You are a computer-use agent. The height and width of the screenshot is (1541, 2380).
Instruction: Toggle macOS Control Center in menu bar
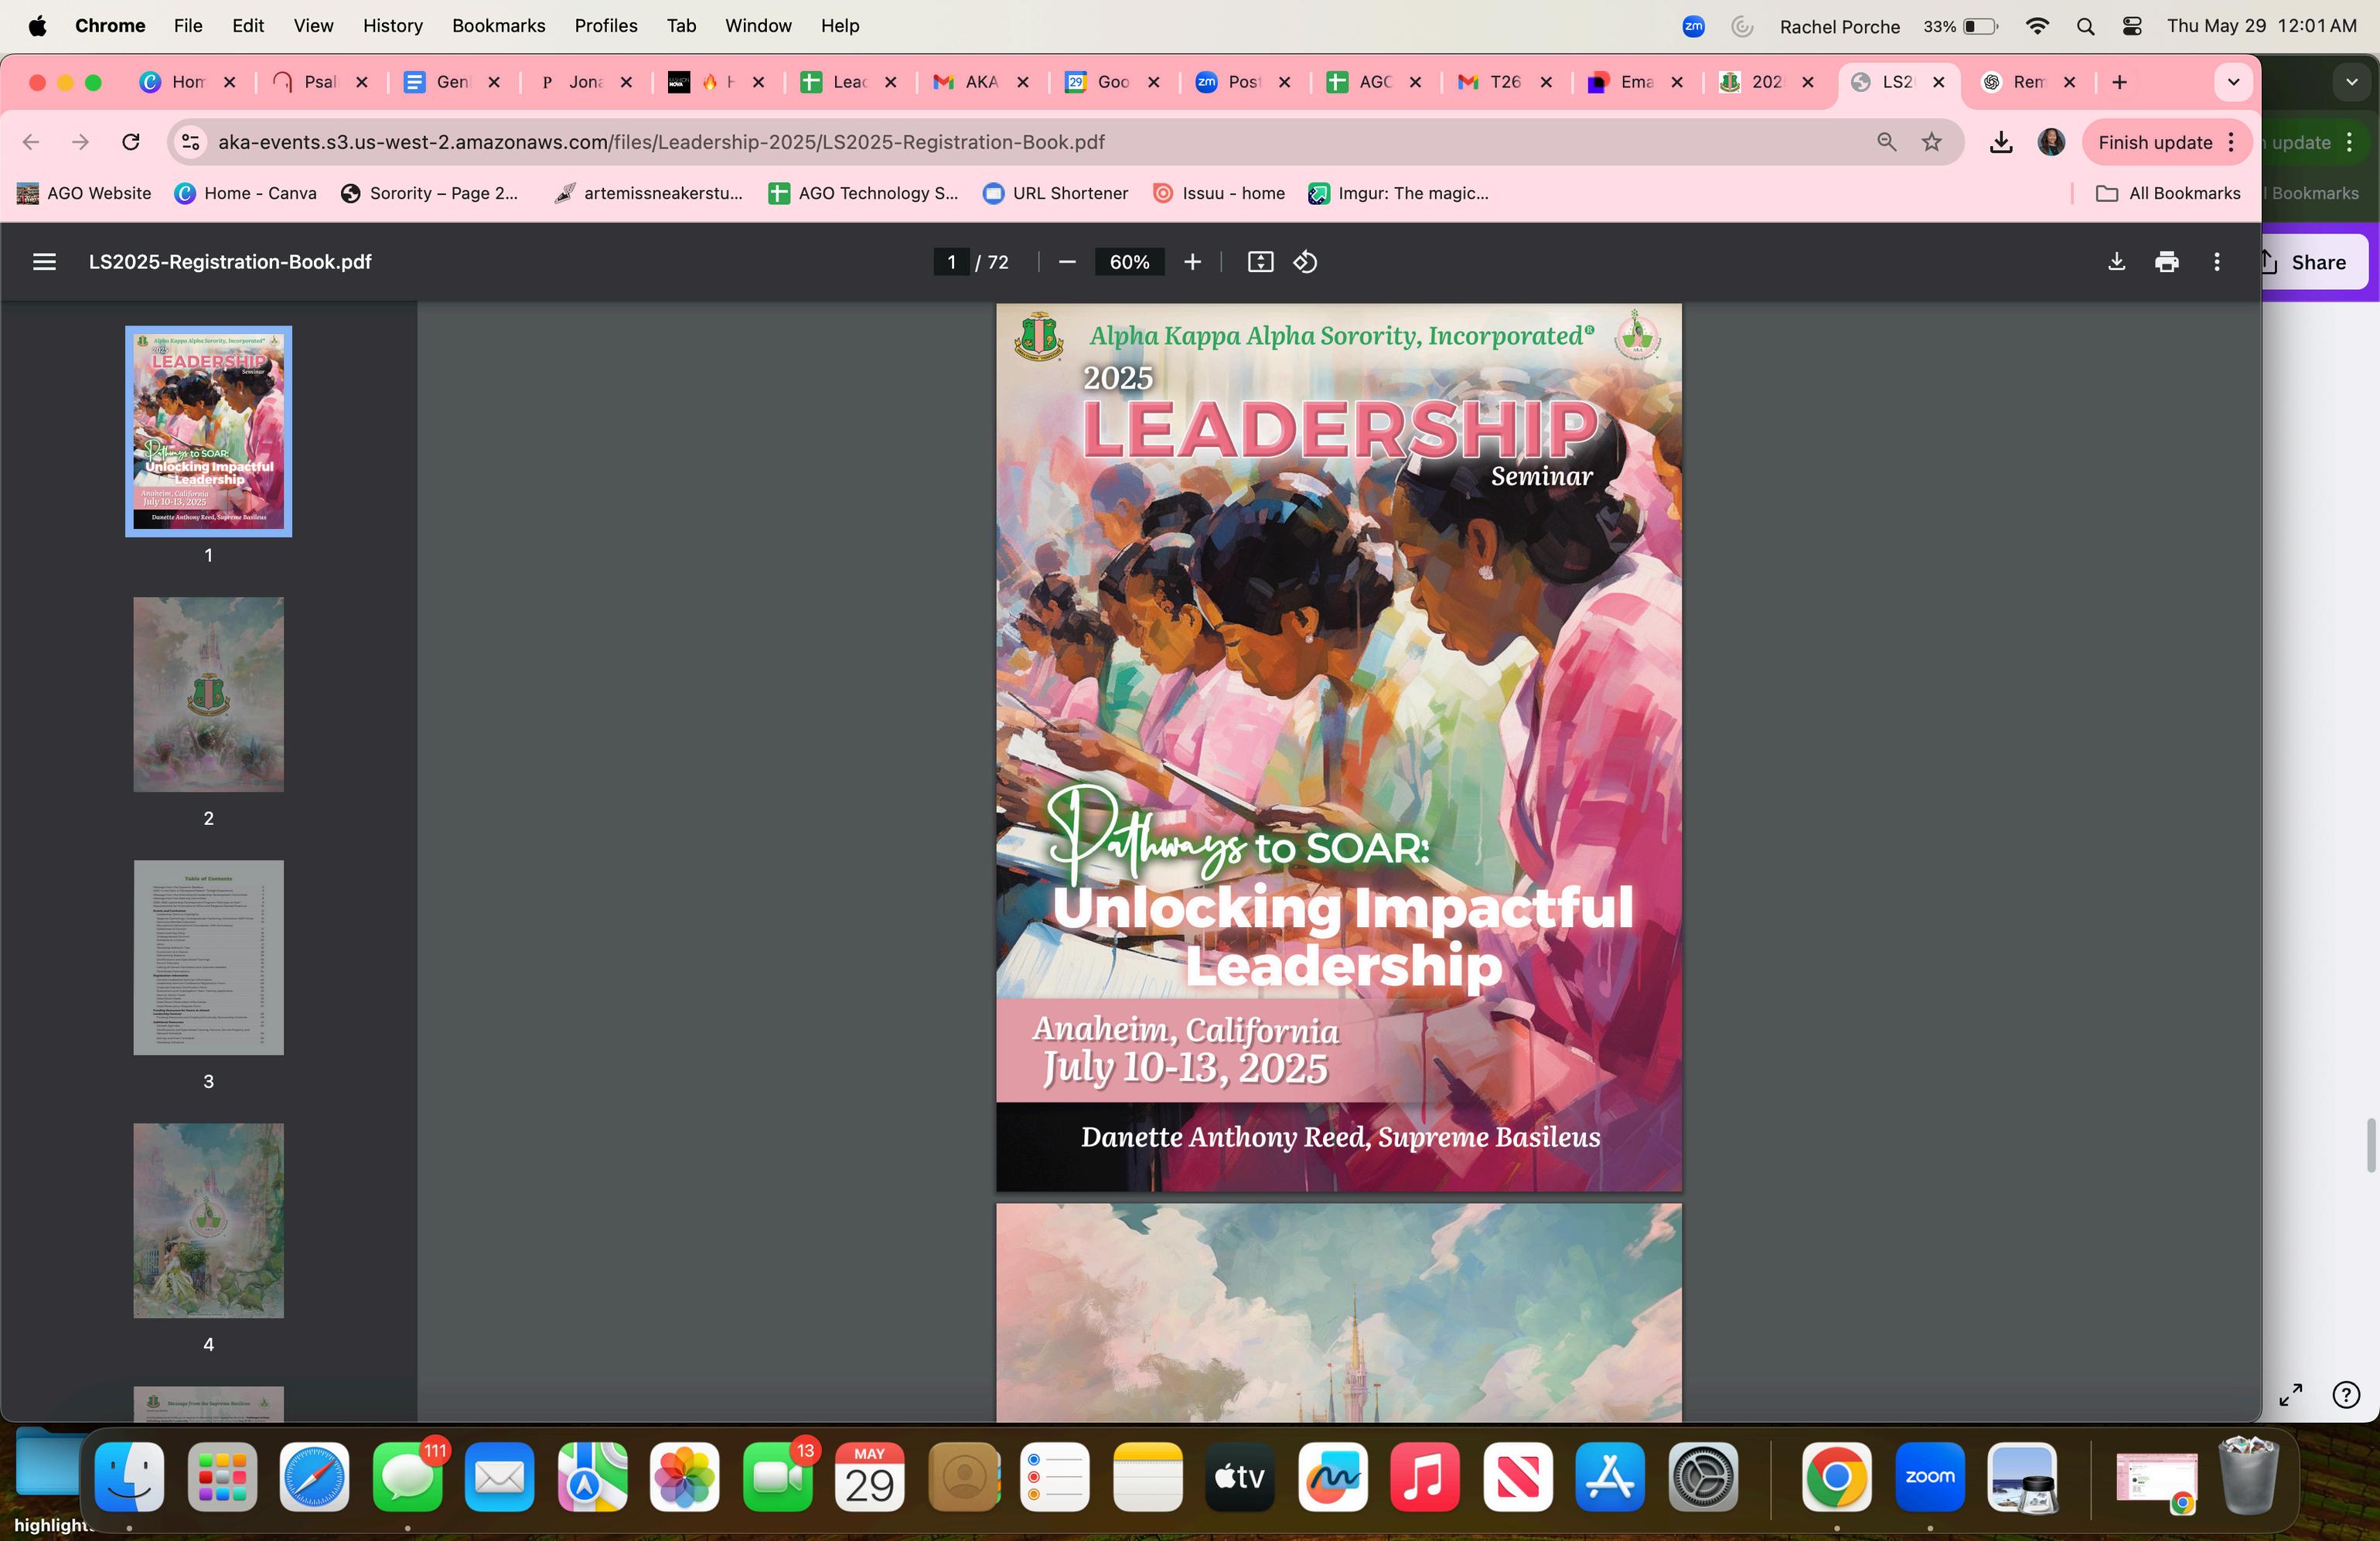pyautogui.click(x=2131, y=26)
